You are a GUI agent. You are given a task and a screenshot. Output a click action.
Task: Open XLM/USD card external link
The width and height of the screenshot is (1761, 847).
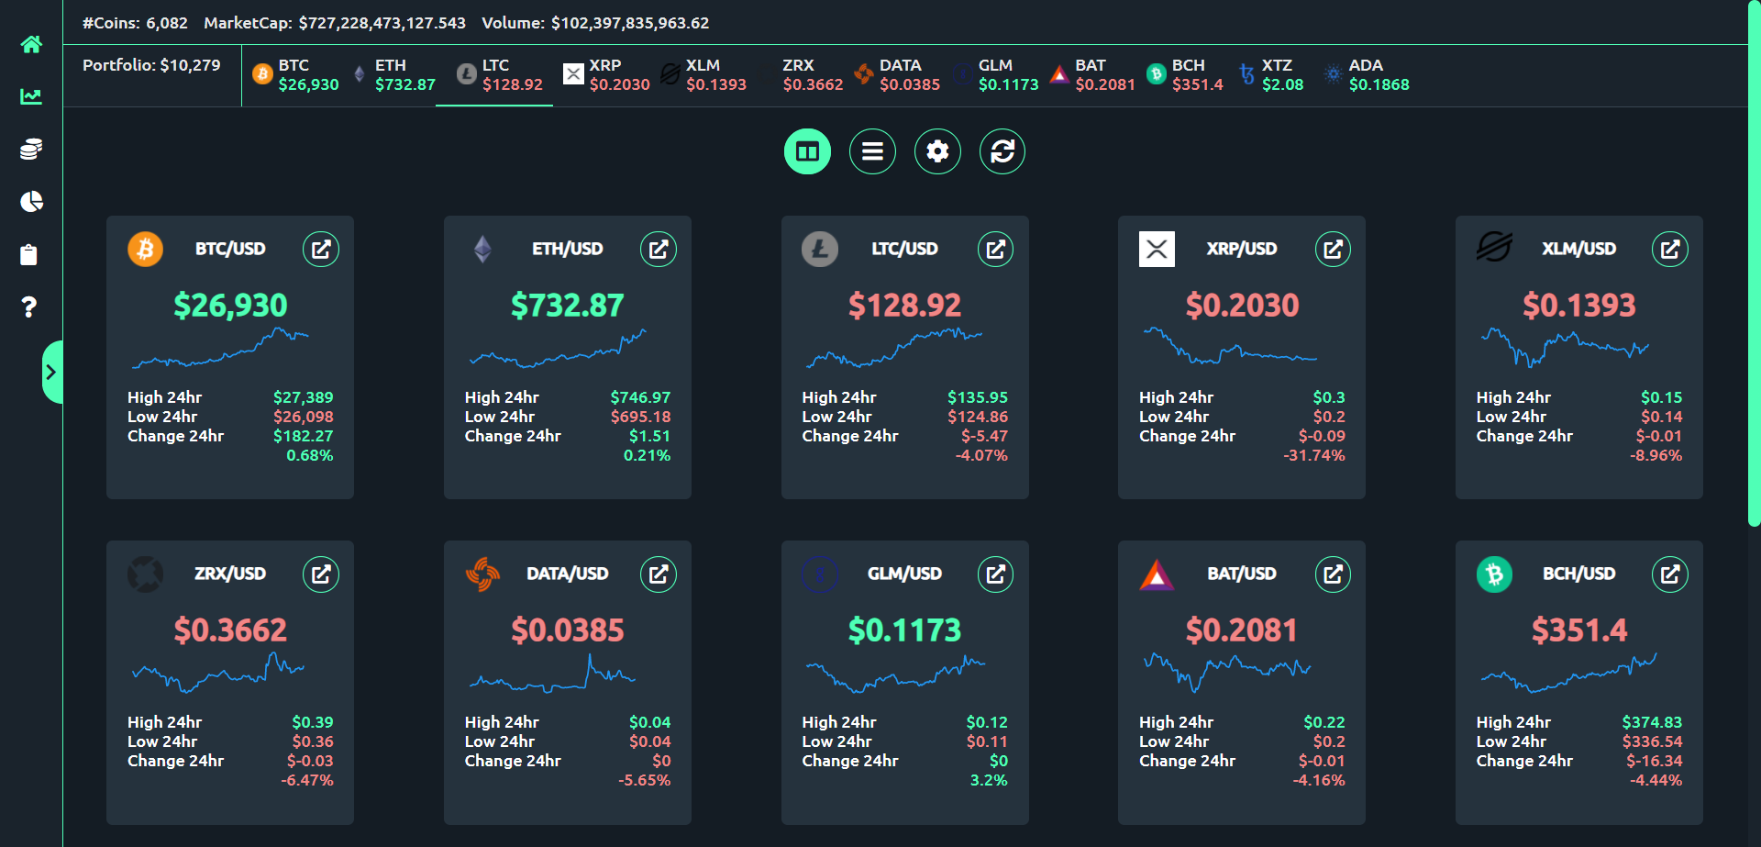(x=1670, y=249)
